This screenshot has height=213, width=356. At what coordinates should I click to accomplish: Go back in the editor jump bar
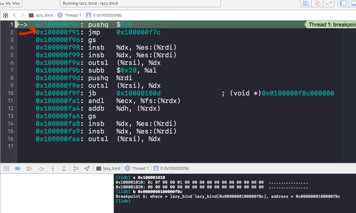coord(15,15)
